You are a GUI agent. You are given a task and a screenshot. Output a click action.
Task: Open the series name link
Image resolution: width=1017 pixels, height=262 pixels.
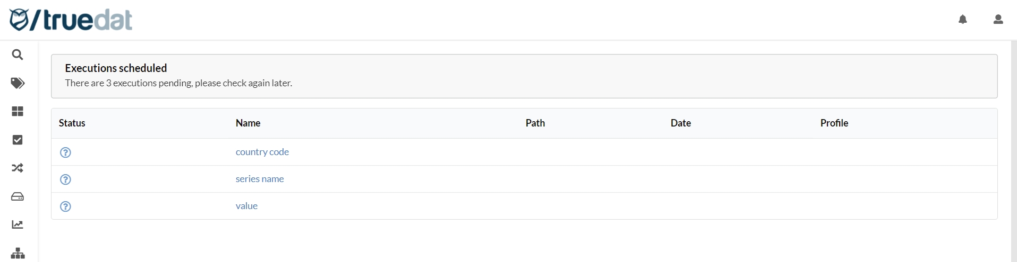click(260, 179)
